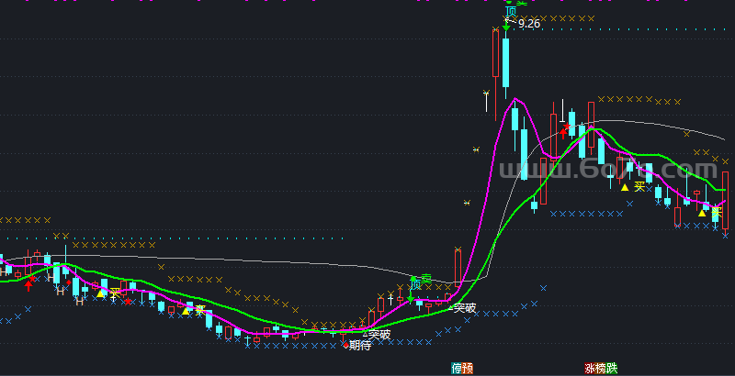735x376 pixels.
Task: Click the tallest cyan candlestick under 9.26
Action: (x=504, y=58)
